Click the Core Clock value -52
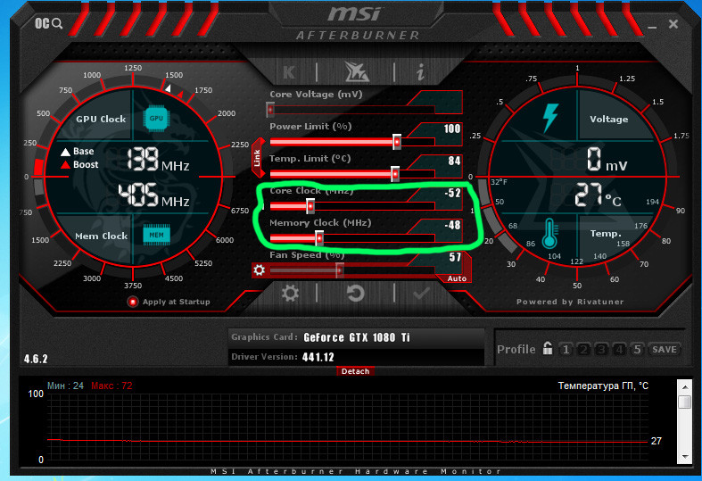702x481 pixels. [452, 193]
